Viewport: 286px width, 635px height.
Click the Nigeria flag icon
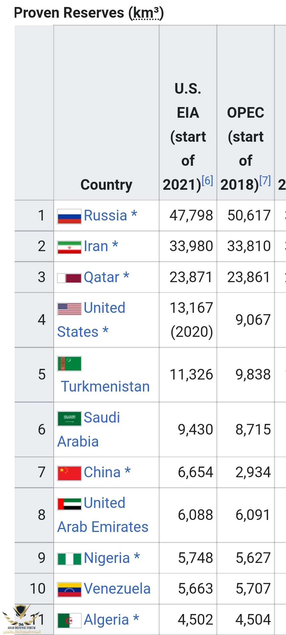point(69,559)
